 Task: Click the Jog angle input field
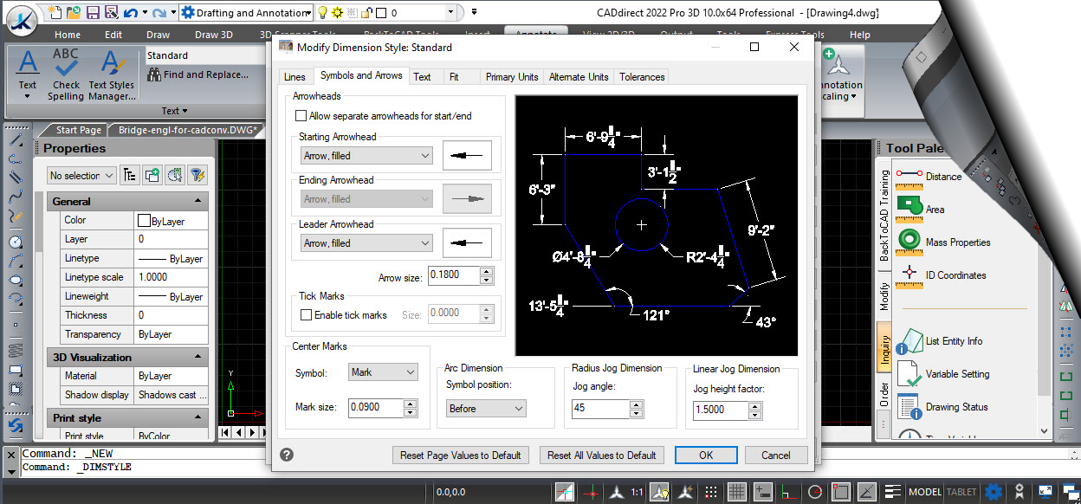[x=599, y=409]
